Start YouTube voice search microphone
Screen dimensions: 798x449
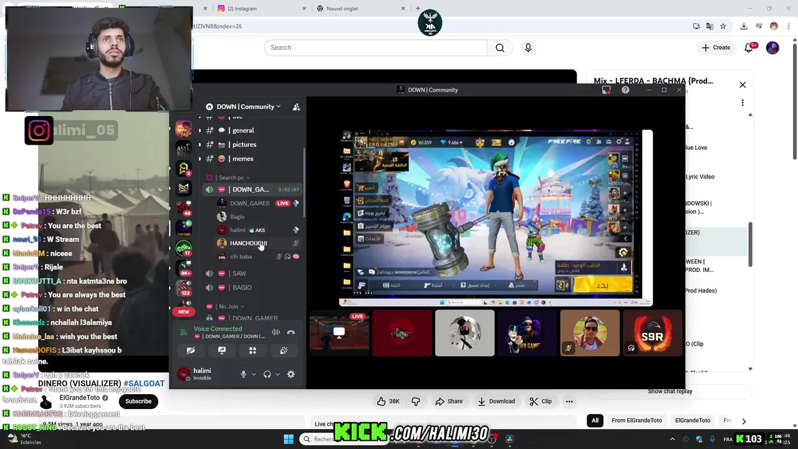tap(528, 48)
